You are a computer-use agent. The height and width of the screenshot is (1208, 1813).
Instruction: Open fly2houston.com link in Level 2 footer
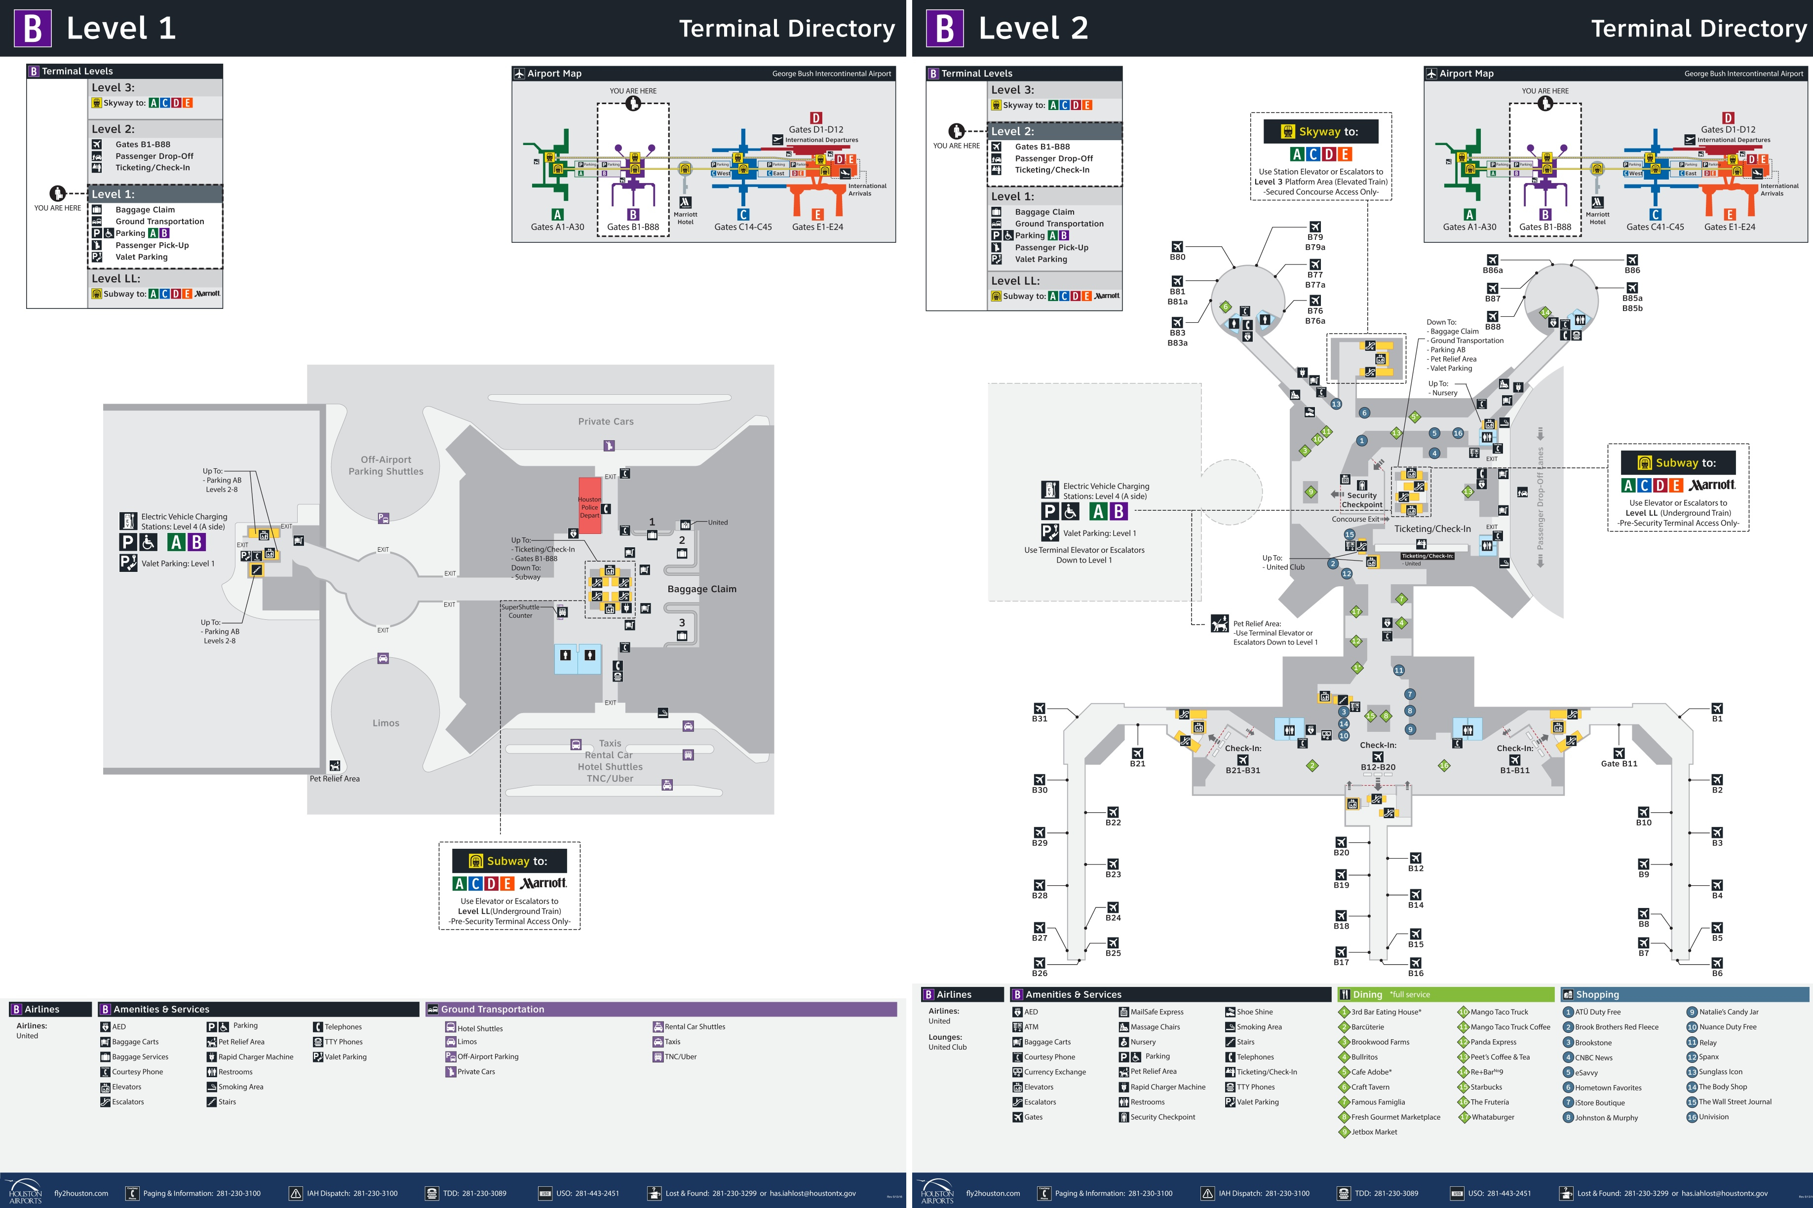click(x=993, y=1193)
